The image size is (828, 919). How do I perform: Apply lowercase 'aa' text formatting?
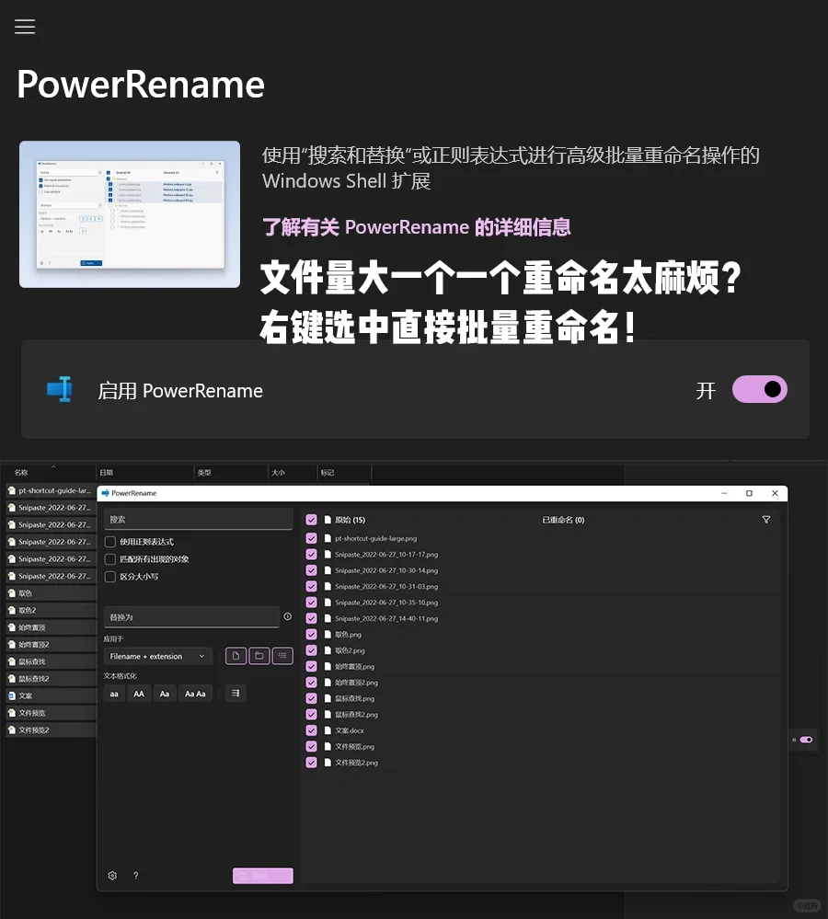[x=114, y=694]
